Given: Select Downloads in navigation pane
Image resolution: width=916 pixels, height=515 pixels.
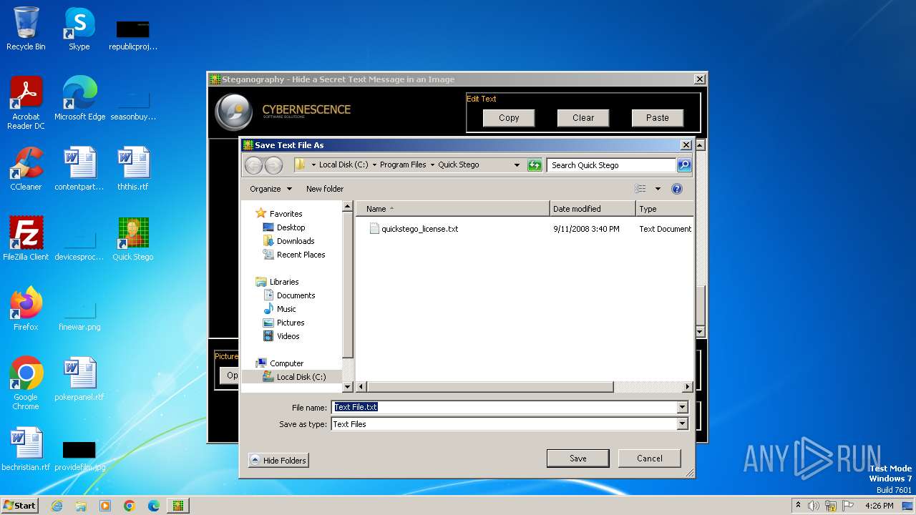Looking at the screenshot, I should click(x=296, y=241).
